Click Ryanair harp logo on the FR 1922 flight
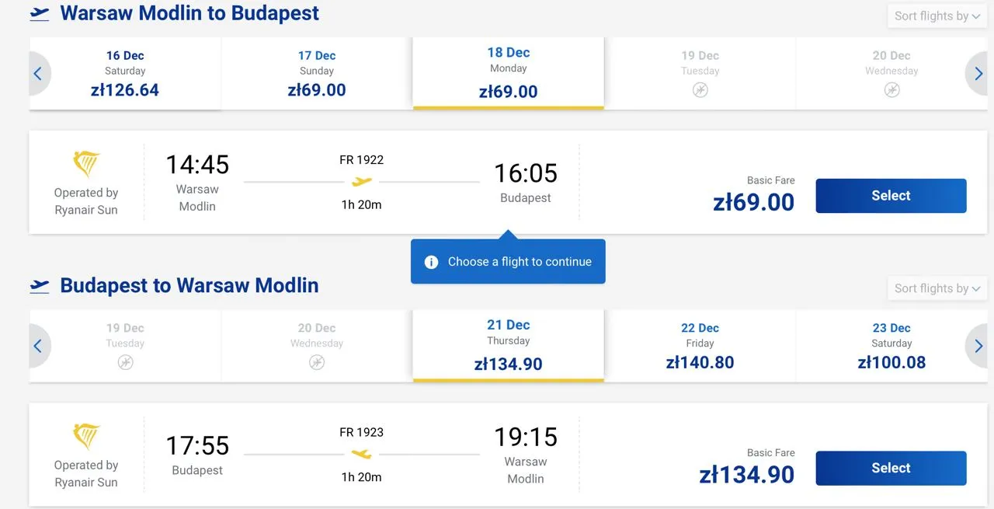This screenshot has height=509, width=994. [86, 164]
